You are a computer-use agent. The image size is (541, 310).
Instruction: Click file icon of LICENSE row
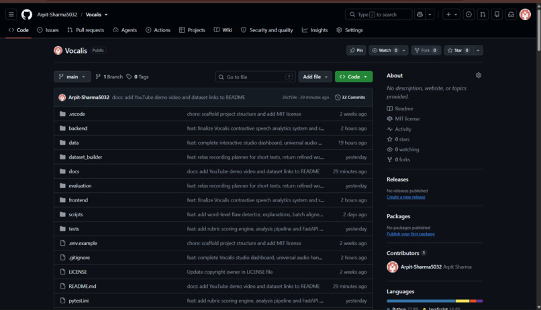(62, 272)
